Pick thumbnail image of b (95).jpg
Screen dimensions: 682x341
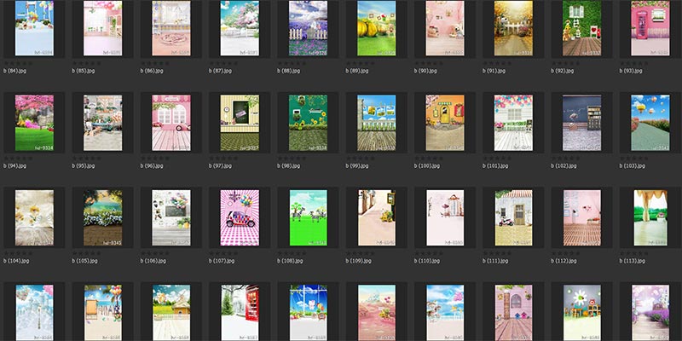[x=102, y=123]
